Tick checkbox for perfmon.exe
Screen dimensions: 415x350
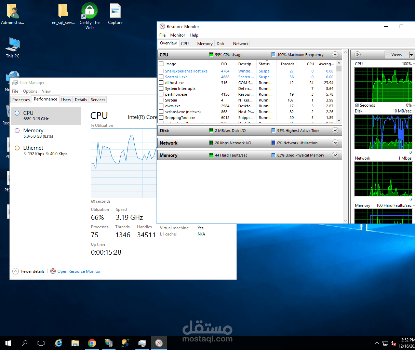[x=161, y=94]
